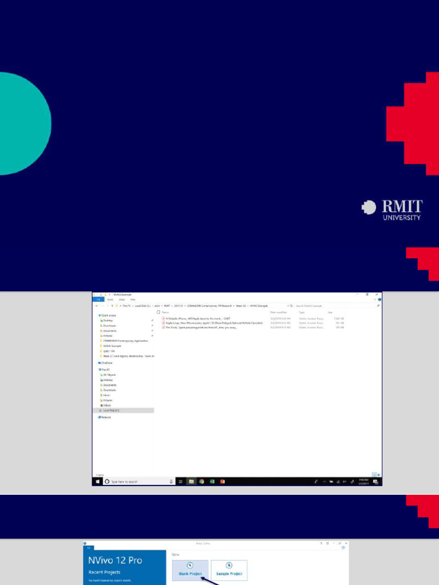This screenshot has width=439, height=585.
Task: Open the File tab in File Explorer
Action: click(x=98, y=299)
